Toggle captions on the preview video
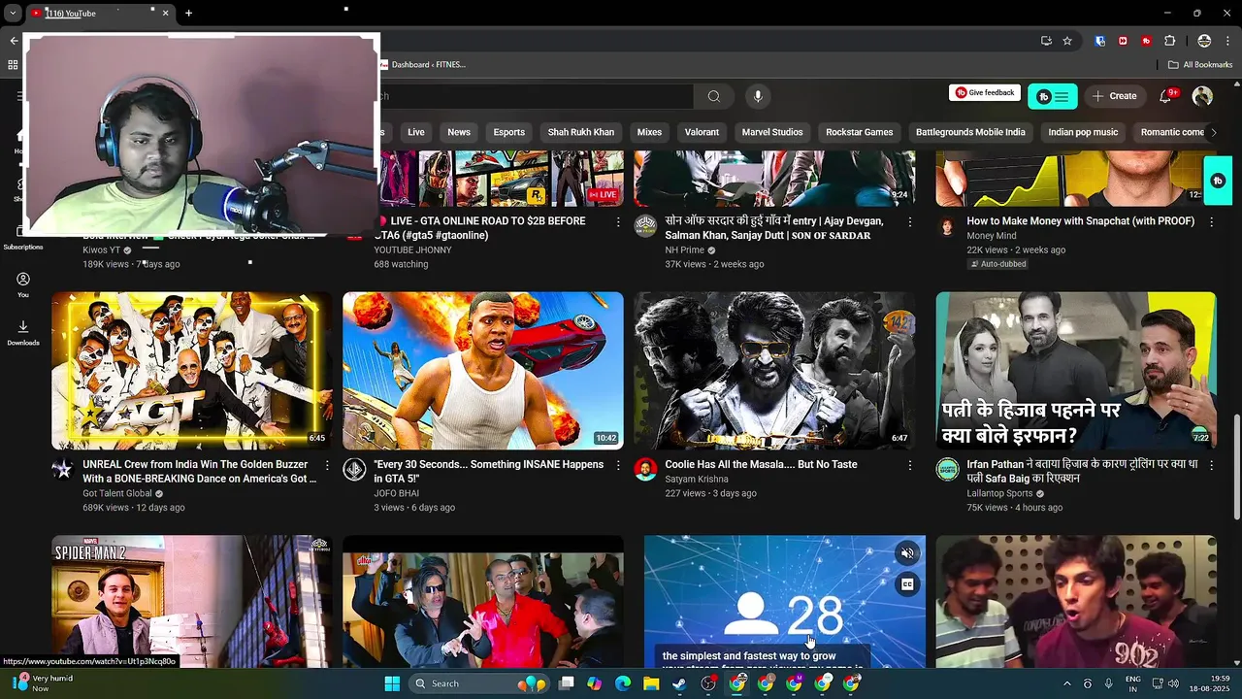 point(907,584)
